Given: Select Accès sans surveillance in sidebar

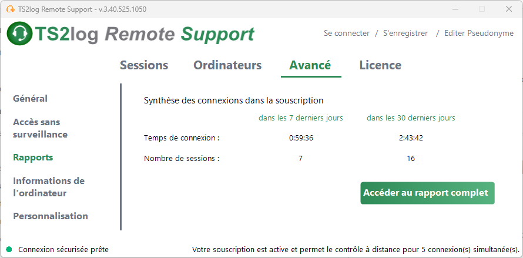Looking at the screenshot, I should click(x=41, y=128).
